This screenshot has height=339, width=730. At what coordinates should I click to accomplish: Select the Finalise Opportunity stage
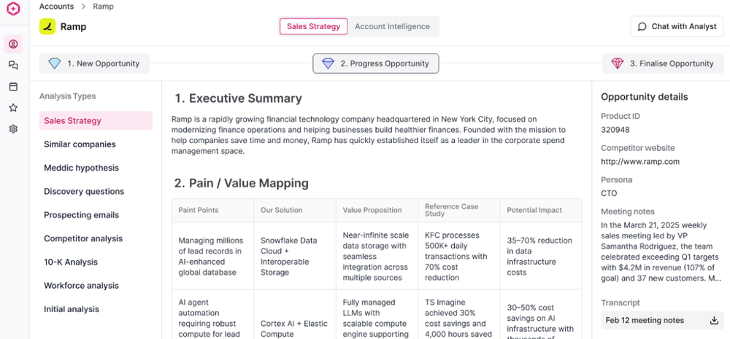664,63
